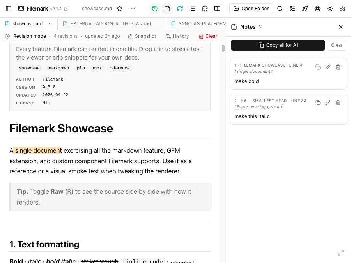Image resolution: width=351 pixels, height=263 pixels.
Task: Click the rocket icon in toolbar
Action: pos(305,9)
